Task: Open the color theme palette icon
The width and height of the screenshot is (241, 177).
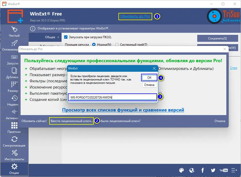Action: [x=182, y=170]
